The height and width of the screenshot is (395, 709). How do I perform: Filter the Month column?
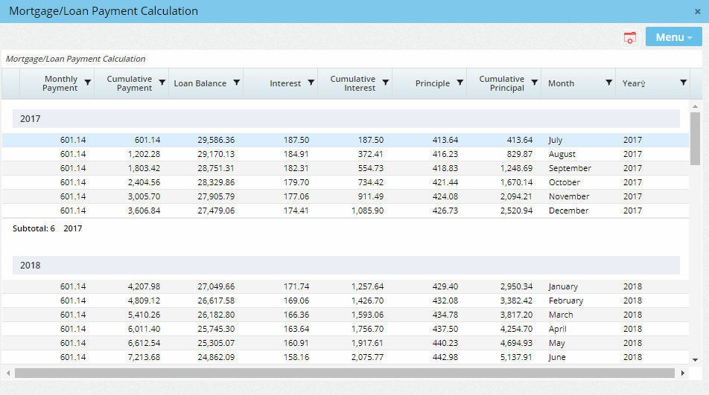608,83
